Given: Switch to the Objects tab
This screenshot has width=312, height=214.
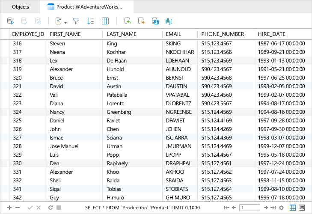Looking at the screenshot, I should point(20,7).
